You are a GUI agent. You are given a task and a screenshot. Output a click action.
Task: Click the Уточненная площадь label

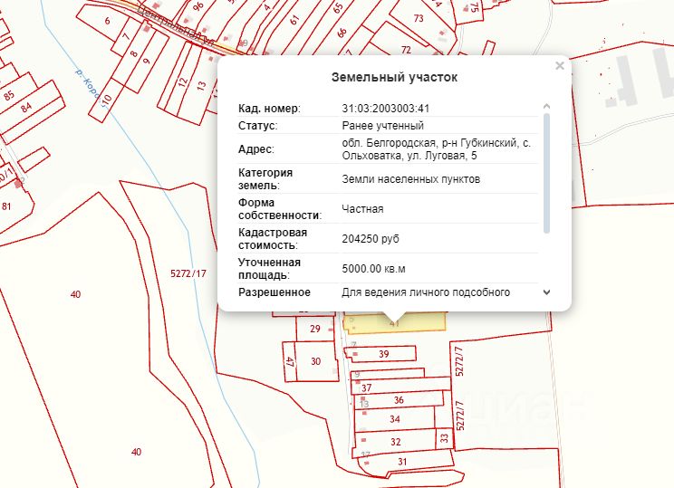(x=269, y=269)
